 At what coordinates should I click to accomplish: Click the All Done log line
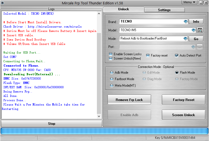10,96
